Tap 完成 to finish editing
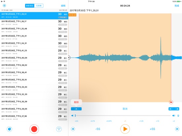The image size is (182, 136). (x=177, y=6)
